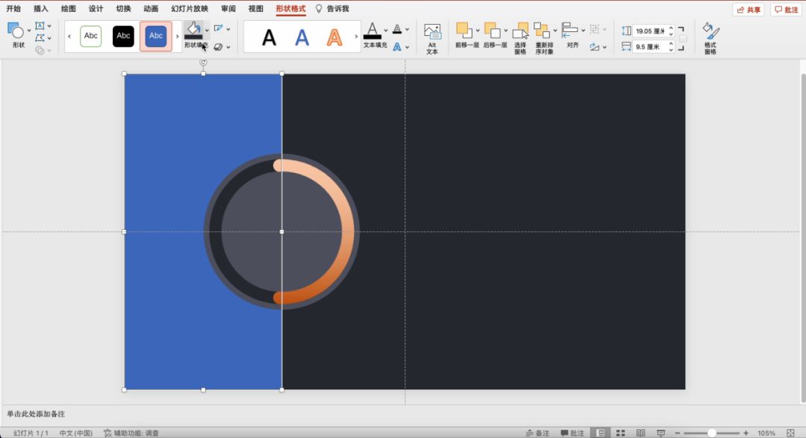Toggle the lock aspect ratio checkbox
The image size is (806, 438).
pyautogui.click(x=683, y=39)
